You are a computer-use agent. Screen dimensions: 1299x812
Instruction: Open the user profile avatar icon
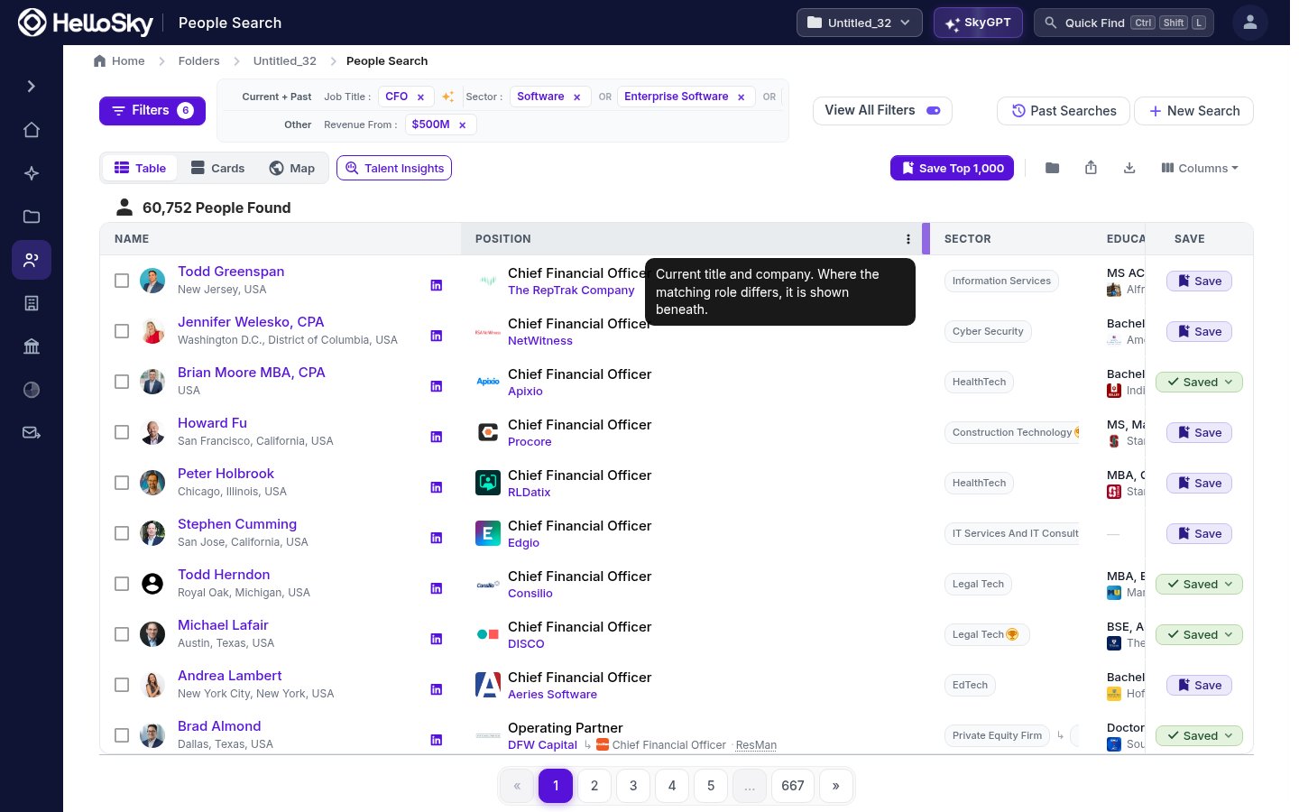[x=1250, y=23]
